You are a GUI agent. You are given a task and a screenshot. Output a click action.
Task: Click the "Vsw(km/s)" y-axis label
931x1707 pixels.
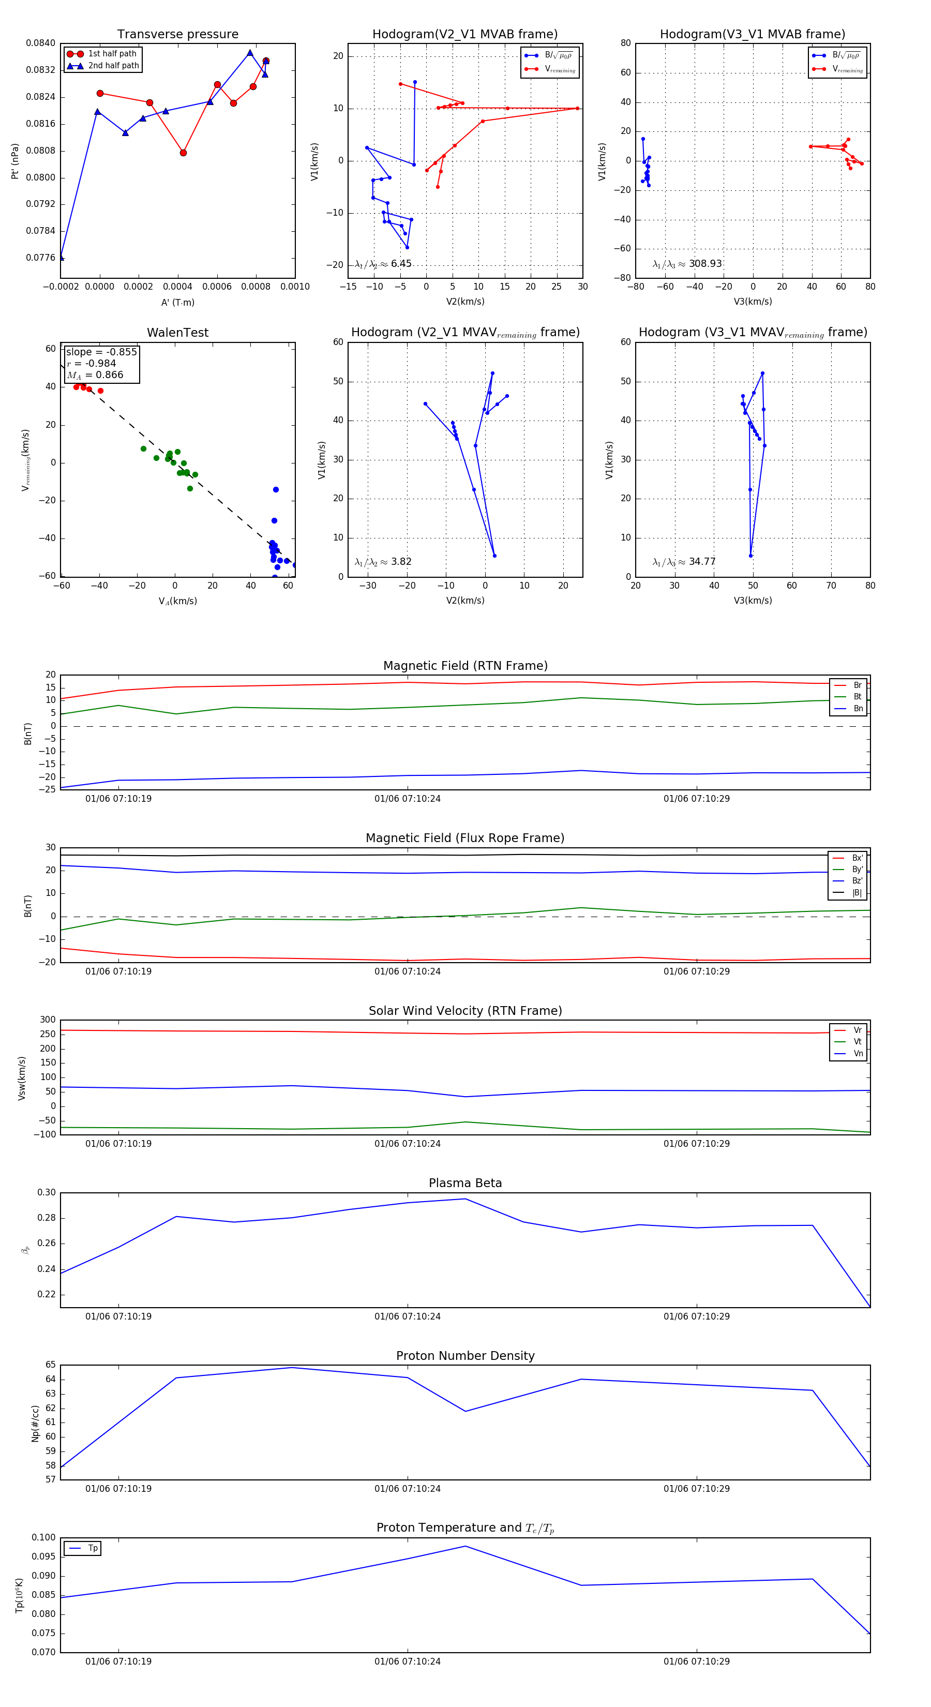22,1078
